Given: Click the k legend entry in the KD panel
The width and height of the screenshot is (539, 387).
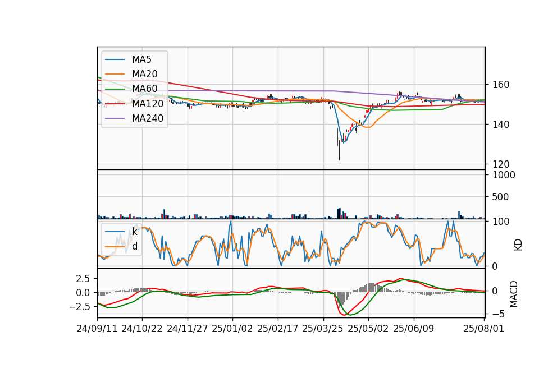Looking at the screenshot, I should (x=134, y=232).
